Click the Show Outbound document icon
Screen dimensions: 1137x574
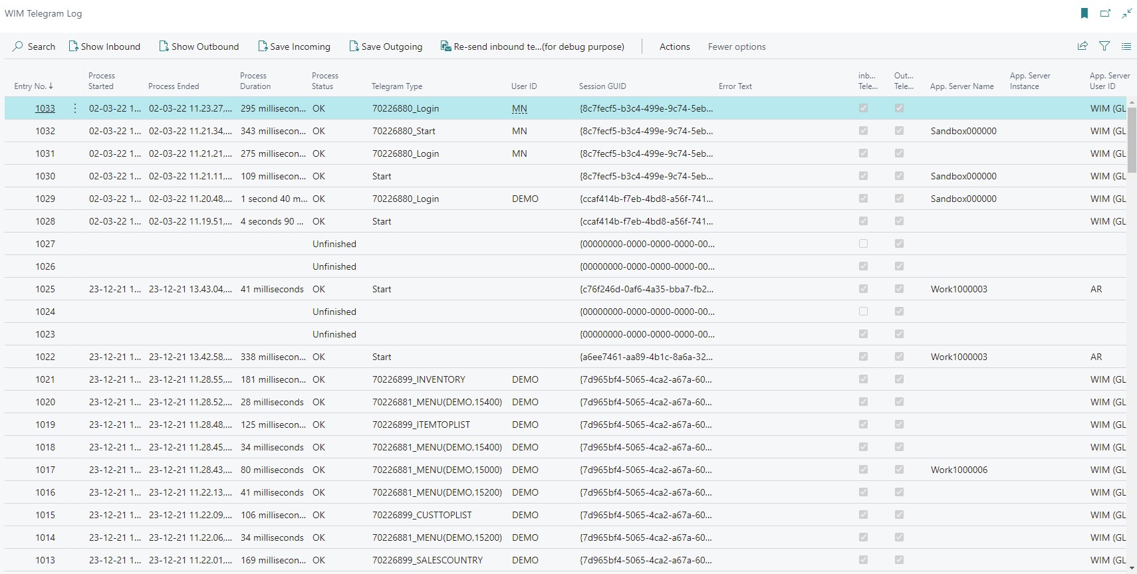164,47
